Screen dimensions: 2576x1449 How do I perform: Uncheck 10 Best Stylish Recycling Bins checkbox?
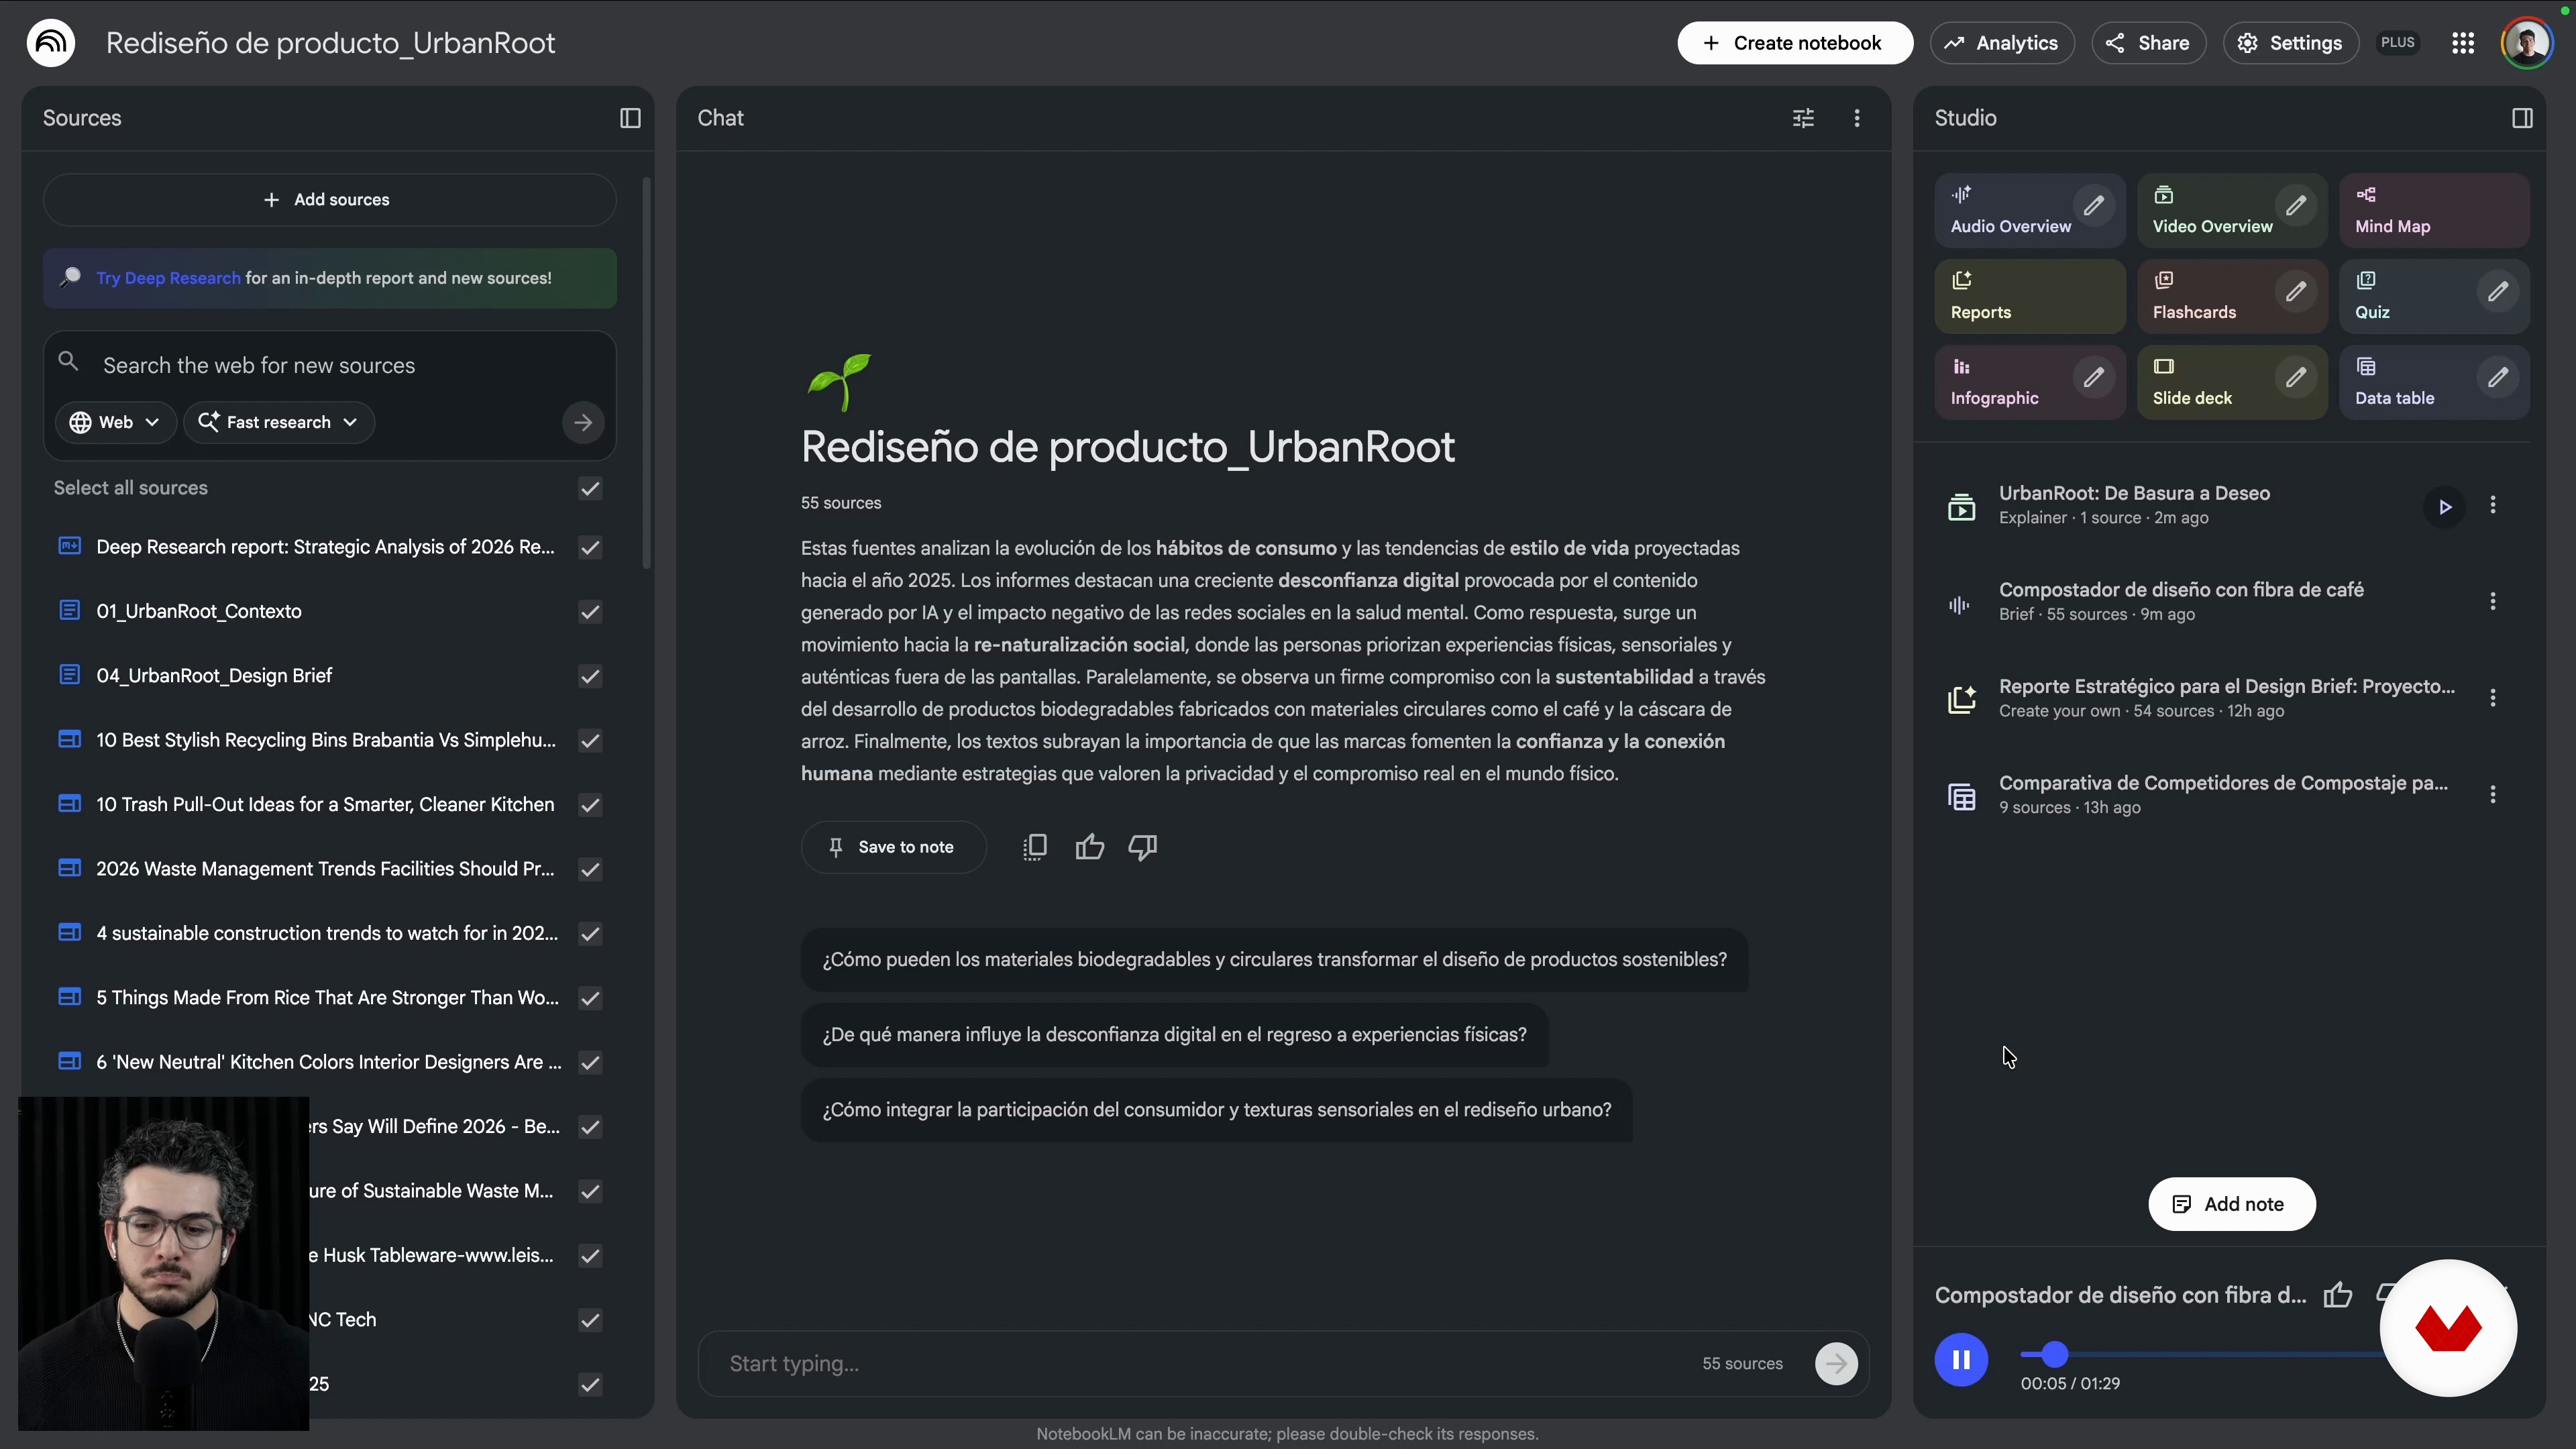click(x=590, y=741)
